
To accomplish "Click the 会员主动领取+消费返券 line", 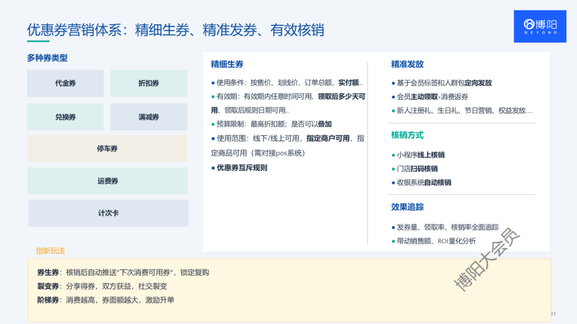I will [x=430, y=97].
